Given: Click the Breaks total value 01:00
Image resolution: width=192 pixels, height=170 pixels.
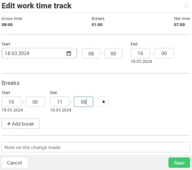Looking at the screenshot, I should tap(97, 24).
